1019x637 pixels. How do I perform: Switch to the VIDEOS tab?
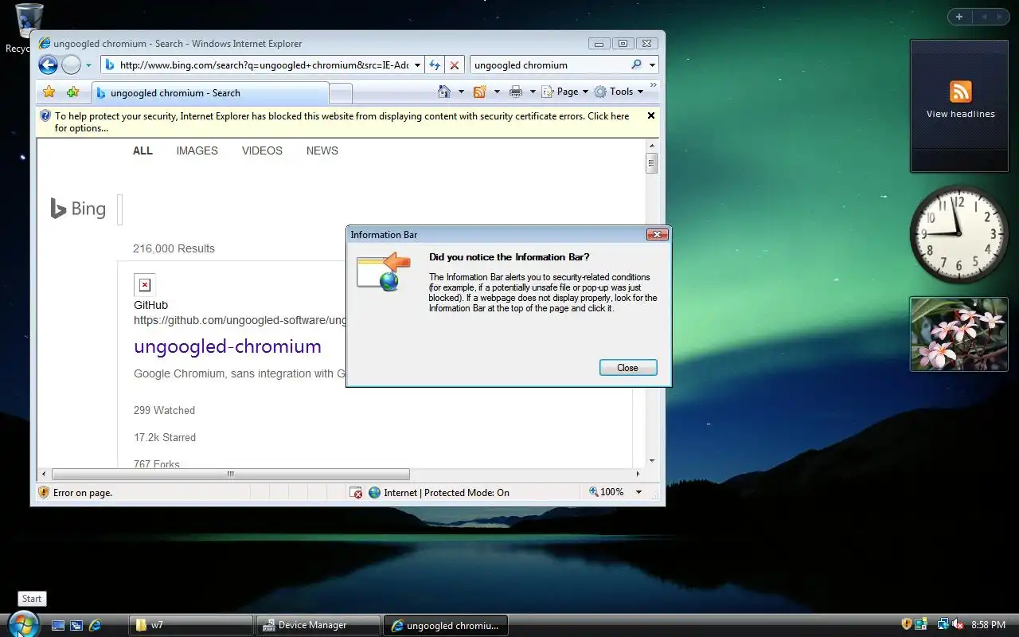pos(262,150)
